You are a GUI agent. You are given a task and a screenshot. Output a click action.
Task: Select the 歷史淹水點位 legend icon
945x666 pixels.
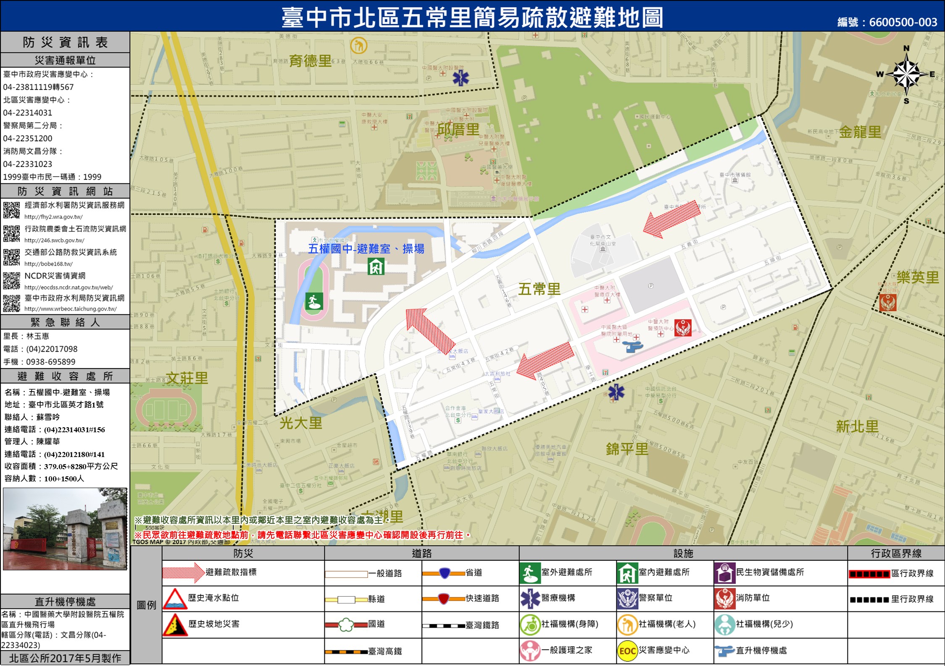[x=175, y=598]
